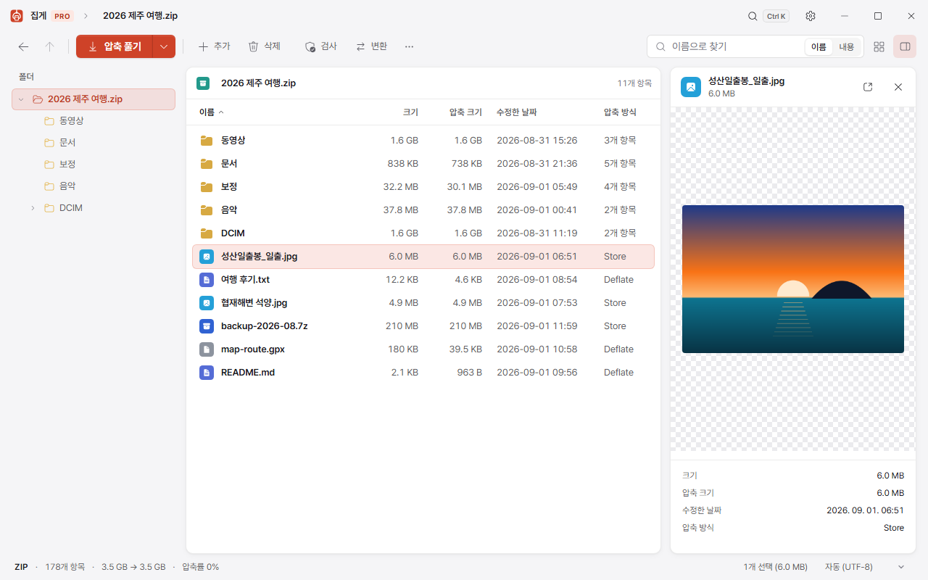Screen dimensions: 928x580
Task: Click the 검사 test button
Action: click(x=320, y=46)
